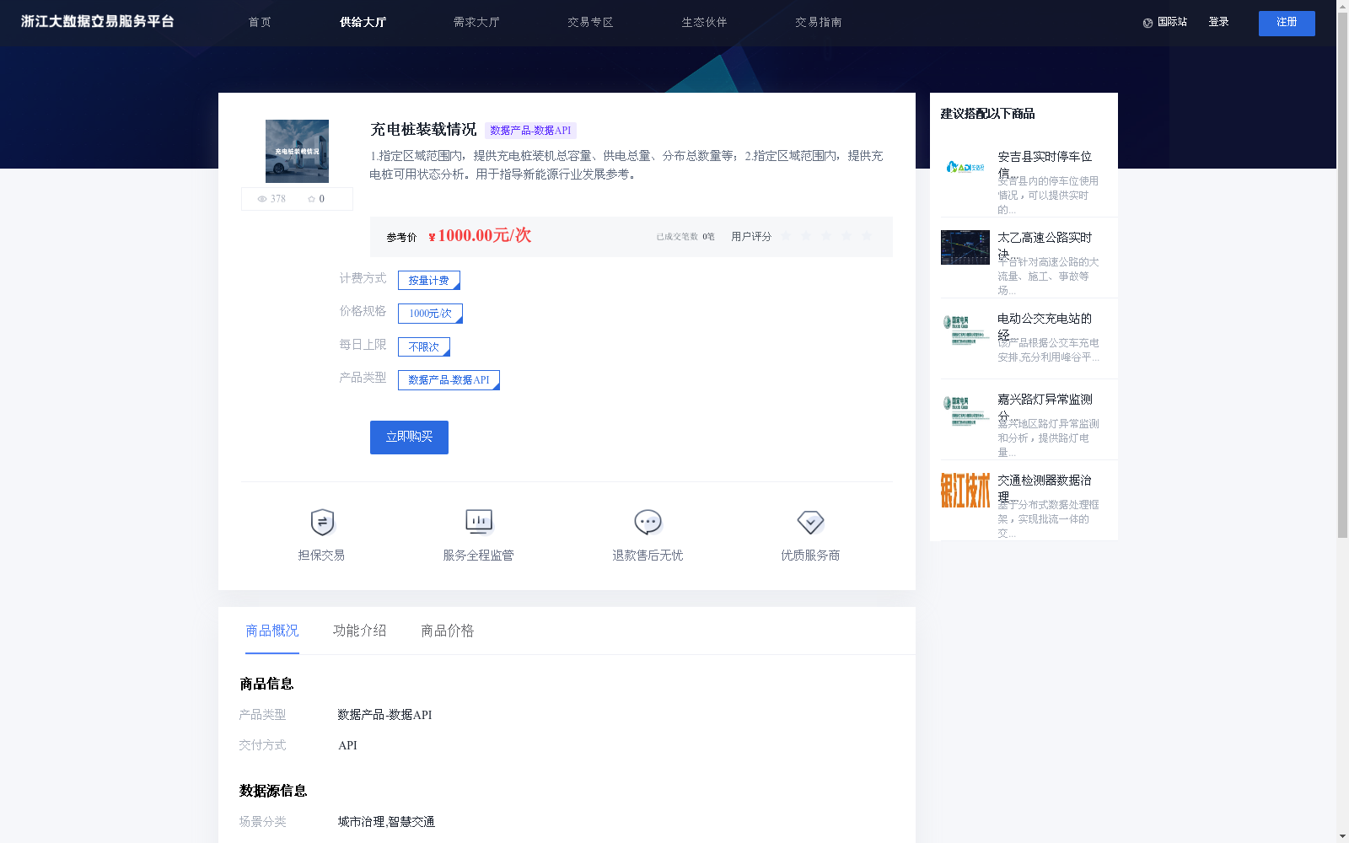Image resolution: width=1349 pixels, height=843 pixels.
Task: Click the globe icon beside 国际站
Action: click(x=1147, y=23)
